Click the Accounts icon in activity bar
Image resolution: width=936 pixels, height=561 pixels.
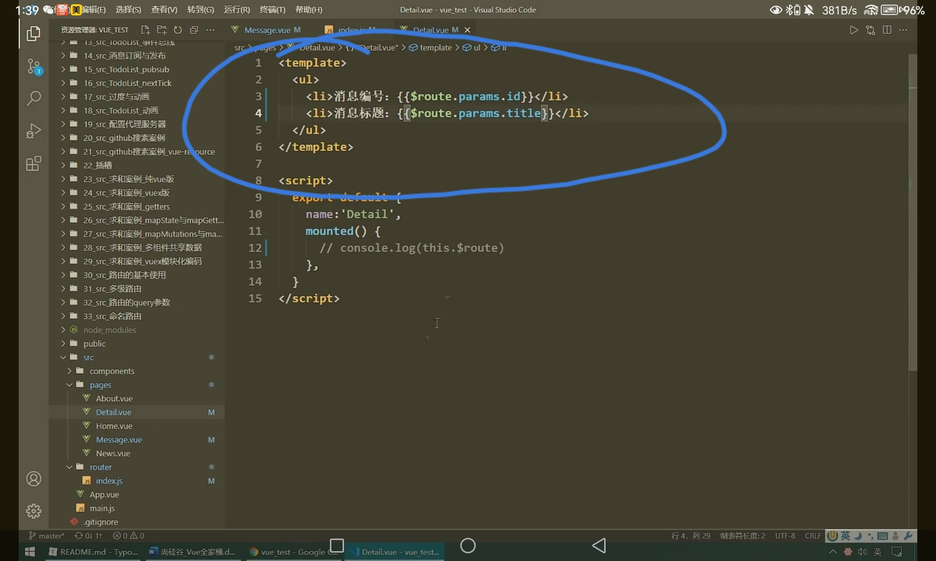point(34,479)
